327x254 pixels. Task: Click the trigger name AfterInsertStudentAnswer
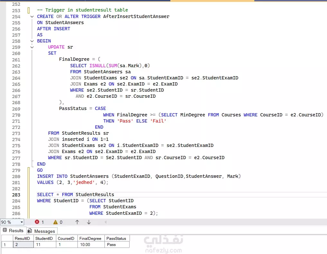click(x=136, y=16)
